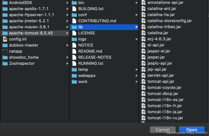Screen dimensions: 209x136
Task: Click the BUILDING.txt document icon
Action: point(74,9)
